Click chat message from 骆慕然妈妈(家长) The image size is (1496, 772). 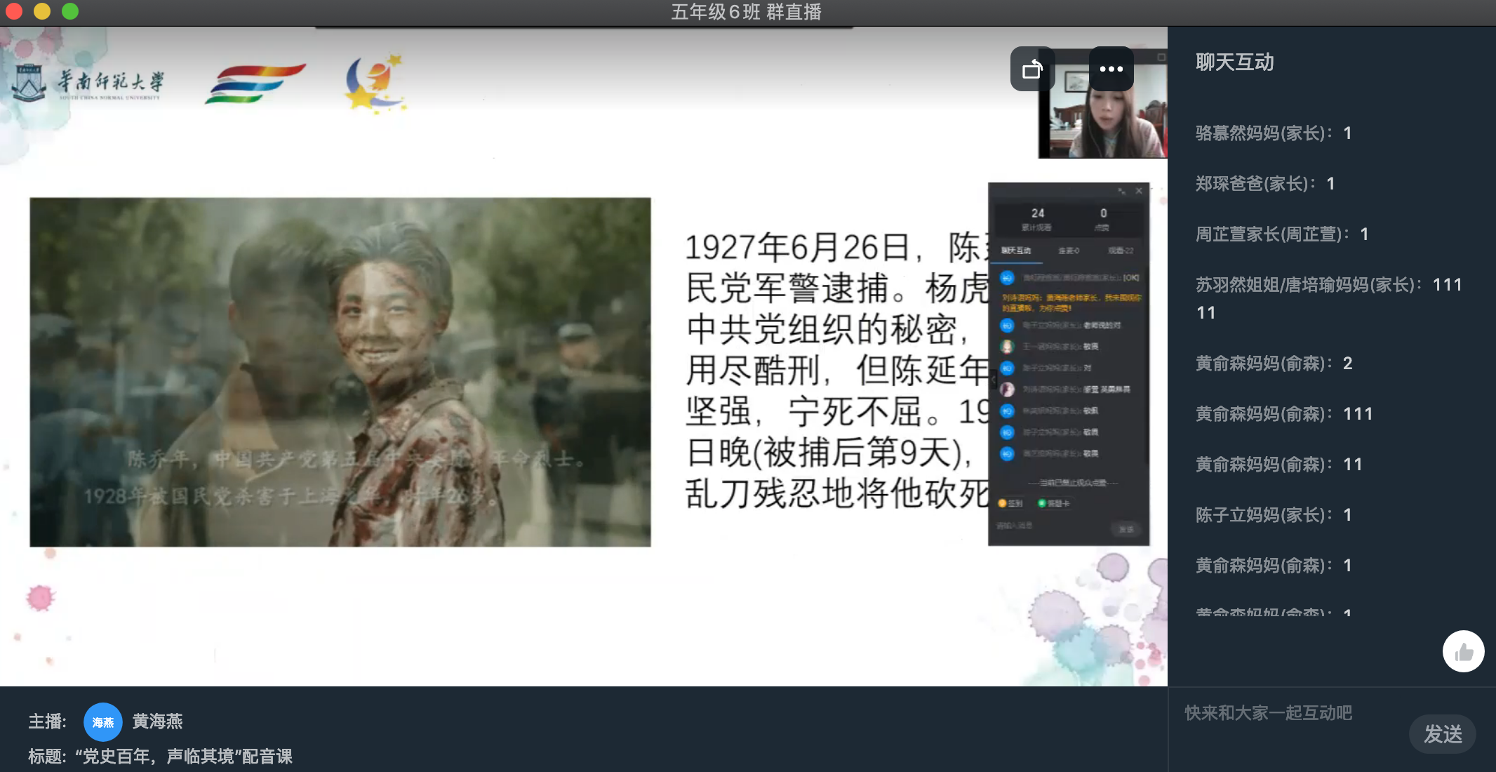pyautogui.click(x=1274, y=133)
